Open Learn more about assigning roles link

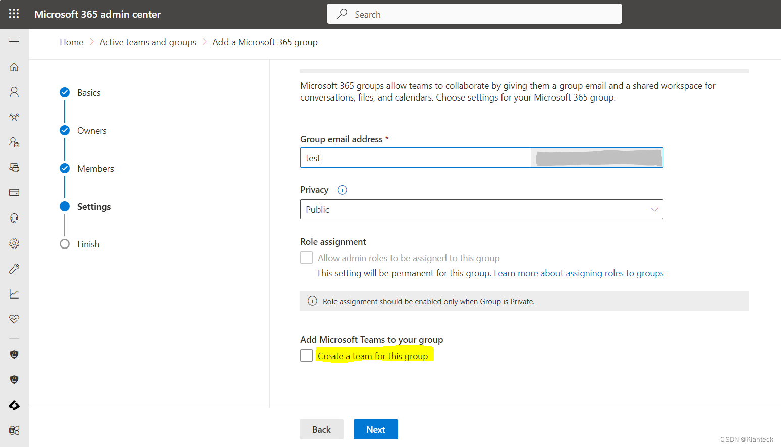point(579,273)
